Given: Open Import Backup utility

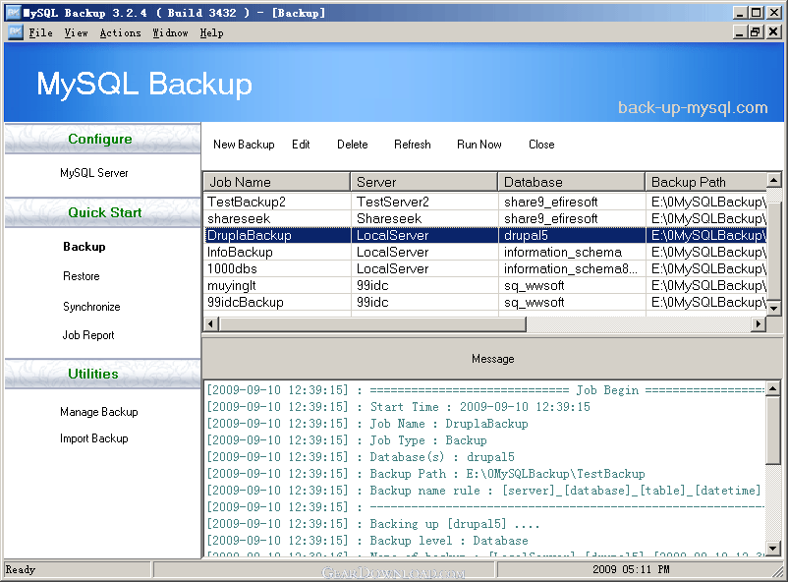Looking at the screenshot, I should click(94, 438).
